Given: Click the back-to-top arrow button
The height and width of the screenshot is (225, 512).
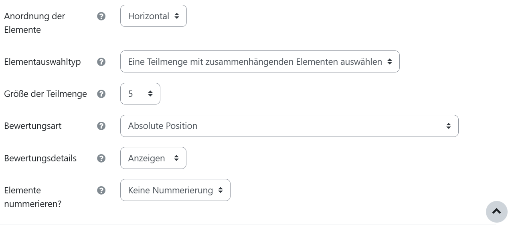Looking at the screenshot, I should [x=496, y=211].
